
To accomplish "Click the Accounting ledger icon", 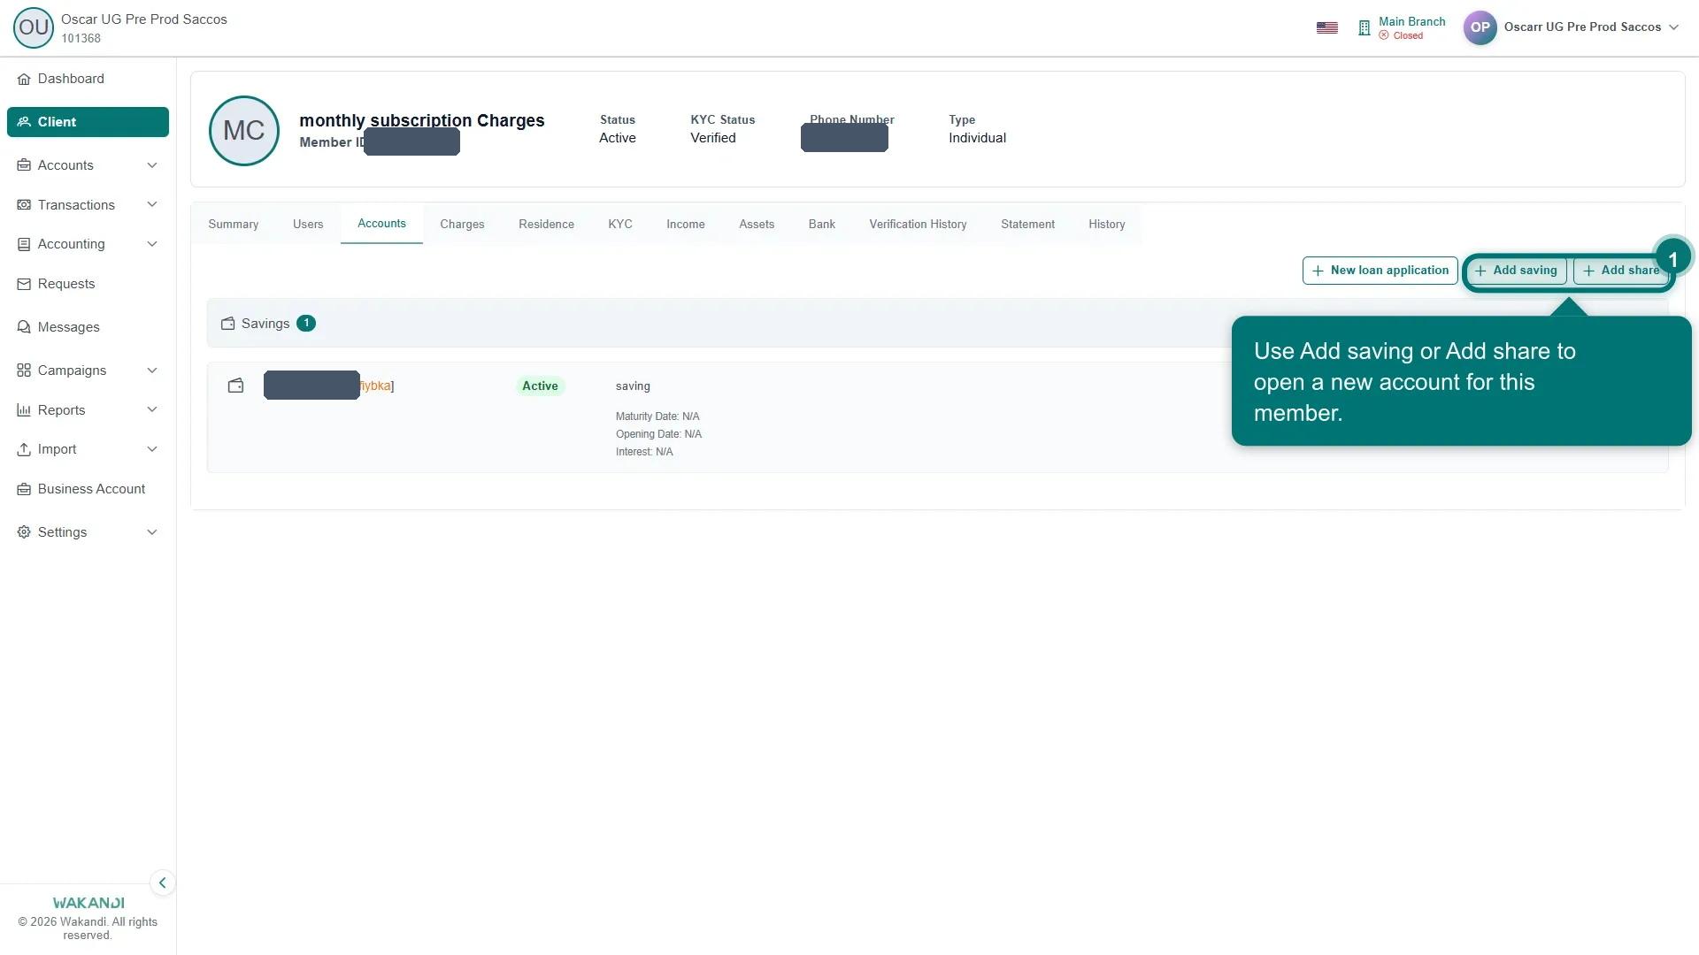I will click(24, 244).
